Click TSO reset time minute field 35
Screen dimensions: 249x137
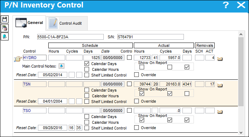[x=79, y=128]
